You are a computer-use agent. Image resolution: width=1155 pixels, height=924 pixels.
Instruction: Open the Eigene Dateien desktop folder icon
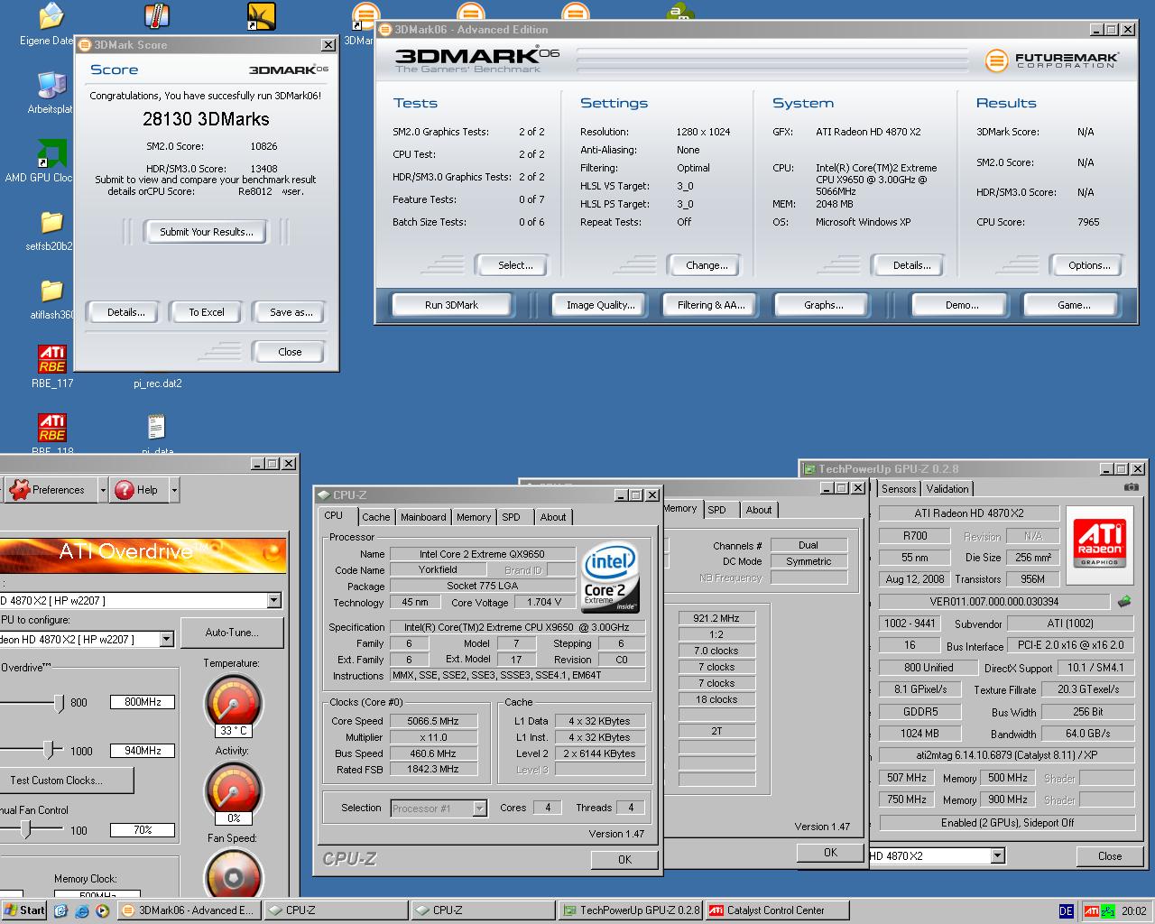[51, 16]
